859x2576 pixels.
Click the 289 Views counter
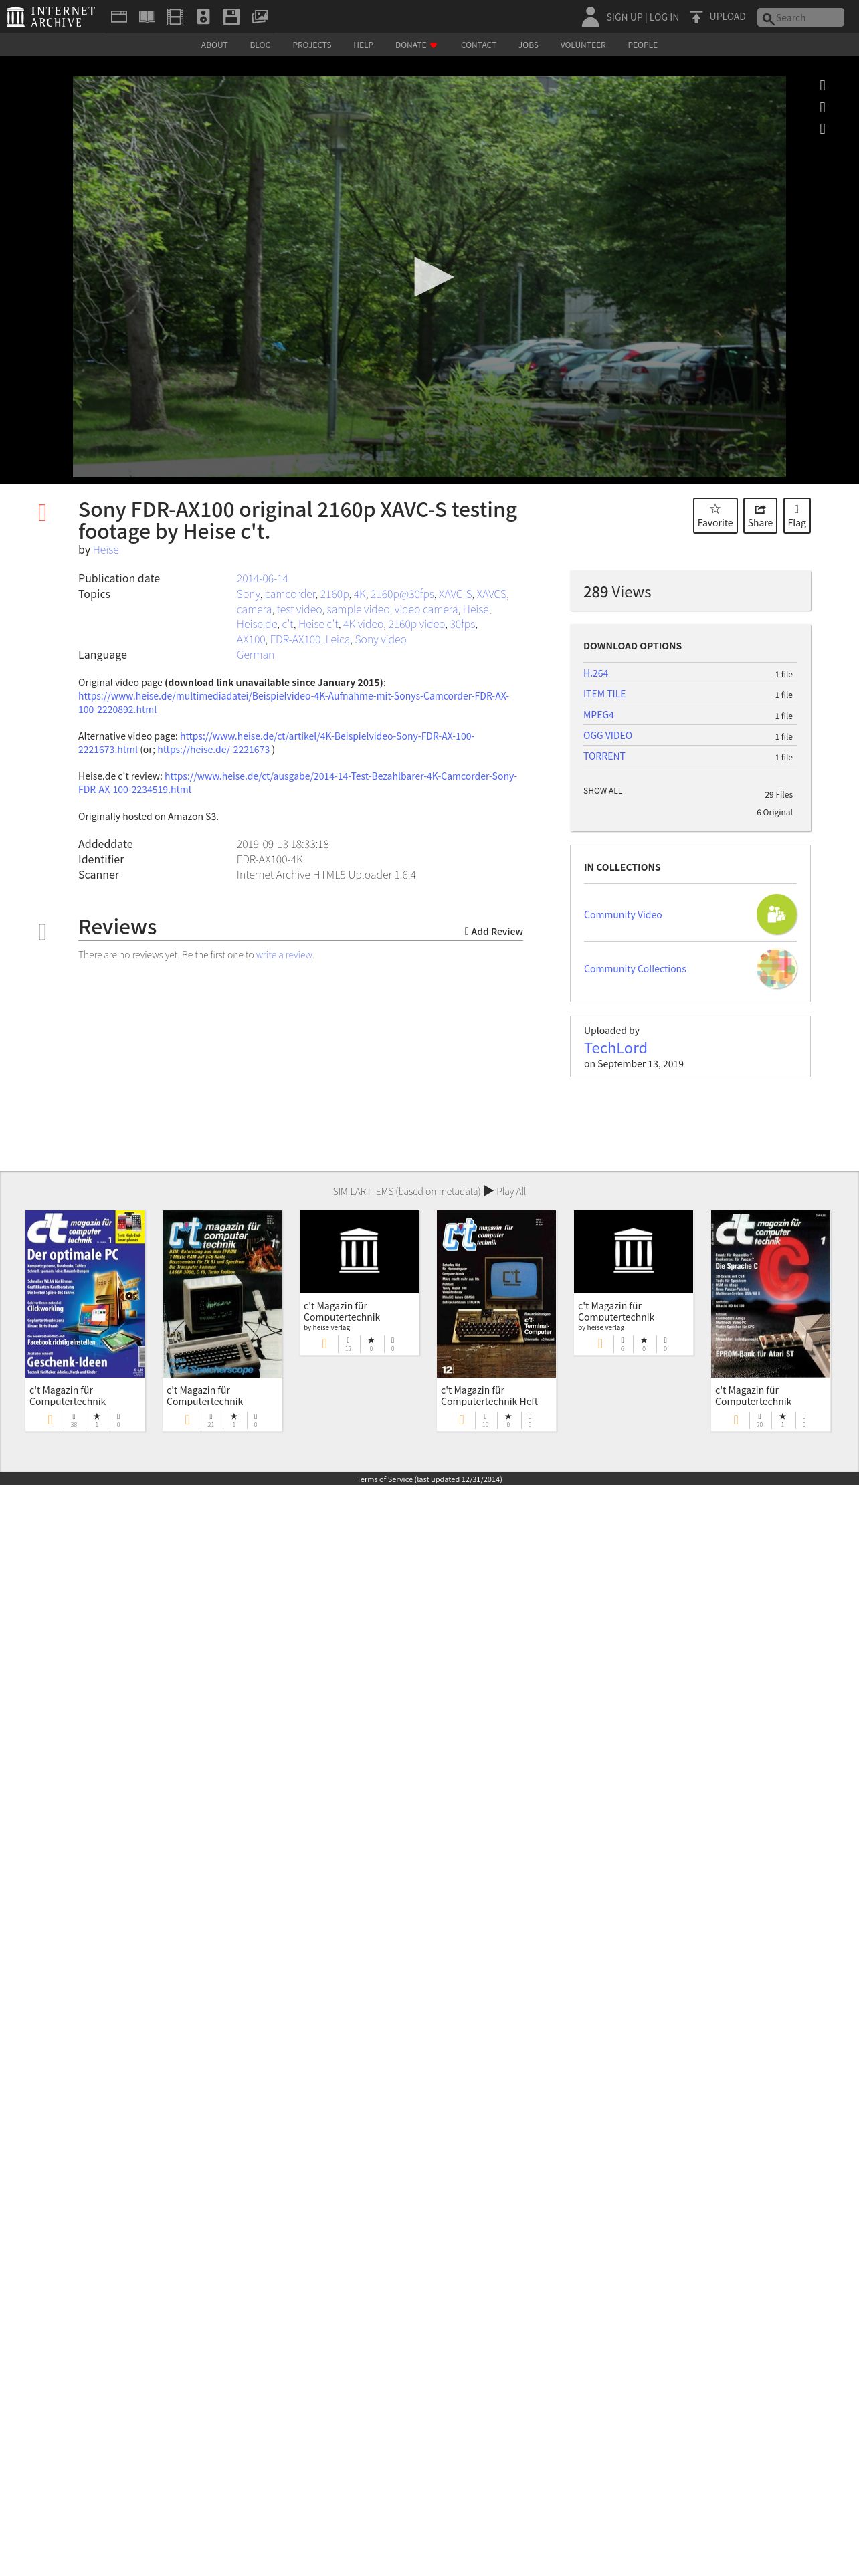[617, 592]
